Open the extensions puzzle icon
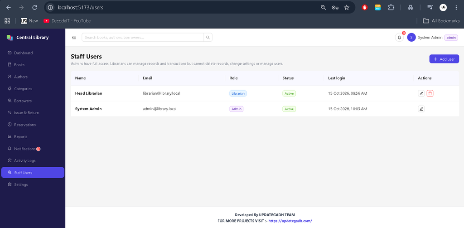464x228 pixels. (x=391, y=8)
